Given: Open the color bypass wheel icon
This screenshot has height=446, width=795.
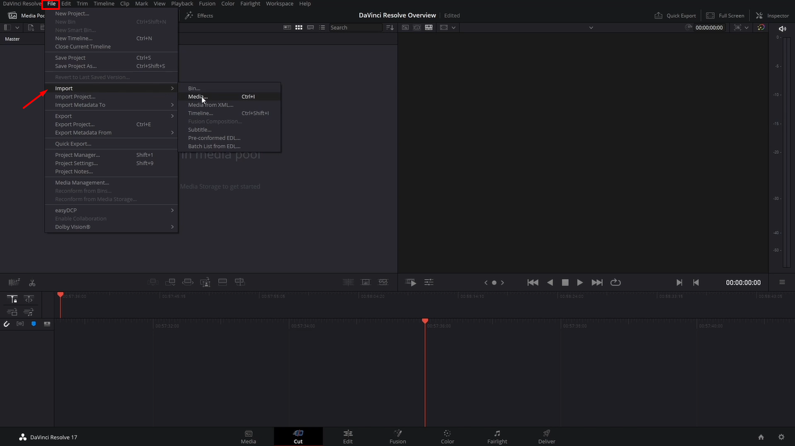Looking at the screenshot, I should coord(761,28).
